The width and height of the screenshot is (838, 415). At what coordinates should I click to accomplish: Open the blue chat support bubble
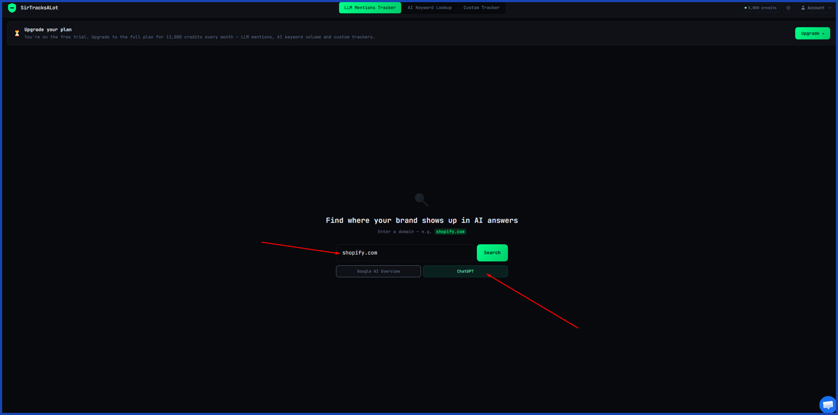(x=827, y=405)
